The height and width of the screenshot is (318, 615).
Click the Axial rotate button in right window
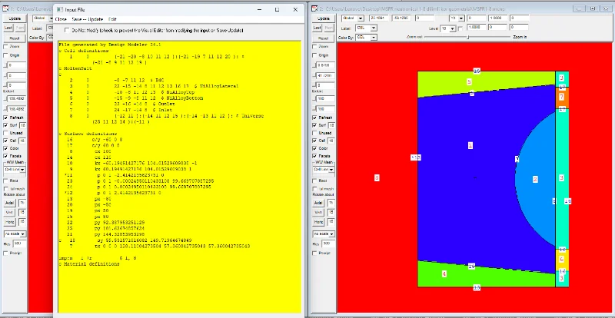(316, 204)
